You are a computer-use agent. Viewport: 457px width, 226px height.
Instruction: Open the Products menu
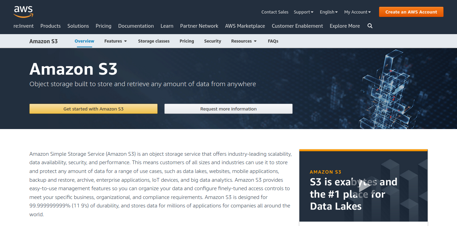(51, 26)
